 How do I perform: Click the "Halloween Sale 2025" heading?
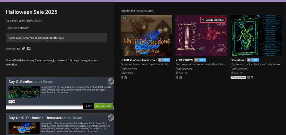click(31, 12)
